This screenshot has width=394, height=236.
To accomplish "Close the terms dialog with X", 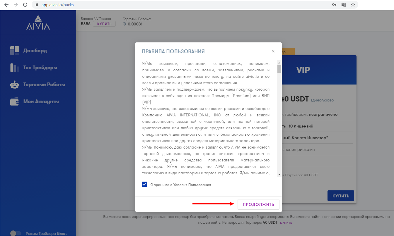I will (273, 51).
